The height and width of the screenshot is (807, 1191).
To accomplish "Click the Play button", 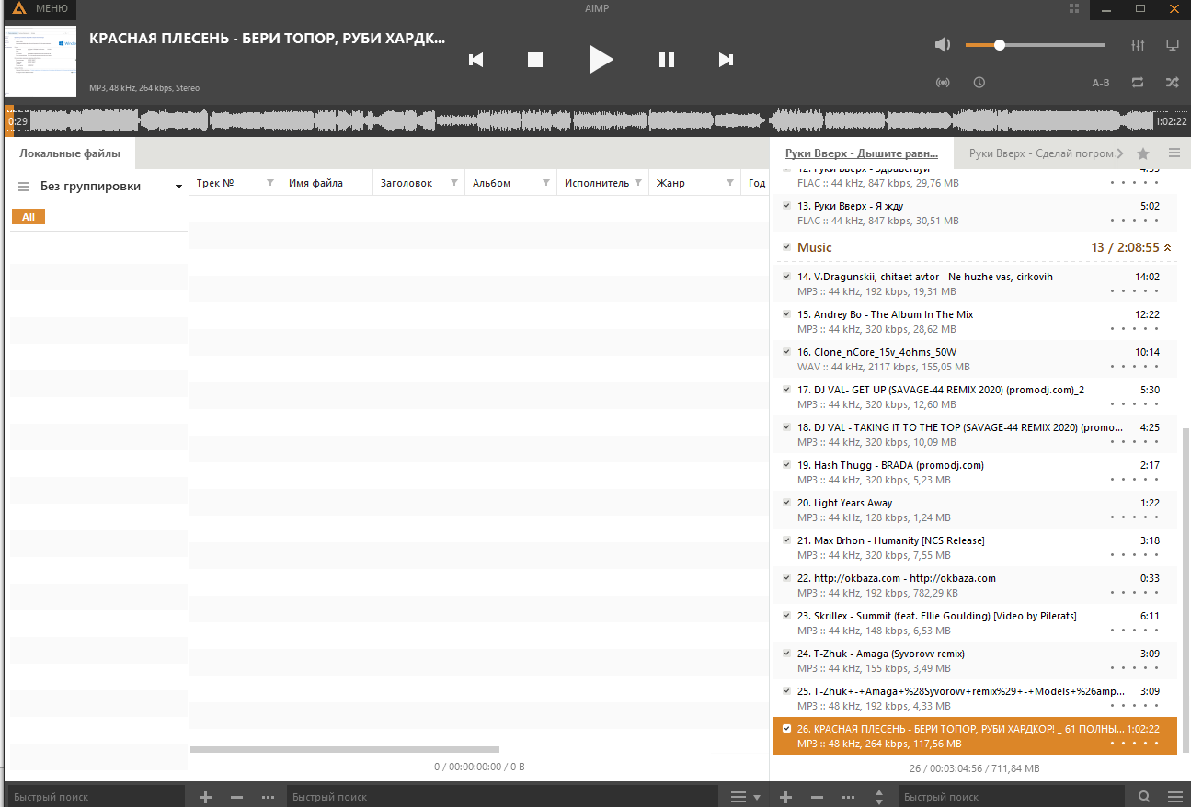I will tap(601, 60).
